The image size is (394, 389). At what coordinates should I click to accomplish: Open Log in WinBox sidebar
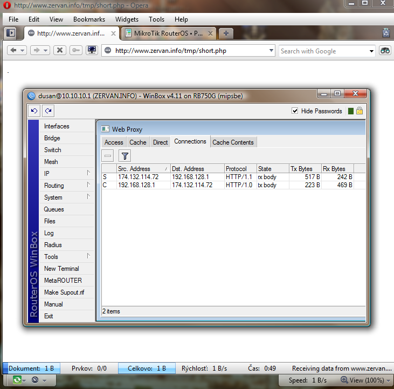[49, 233]
